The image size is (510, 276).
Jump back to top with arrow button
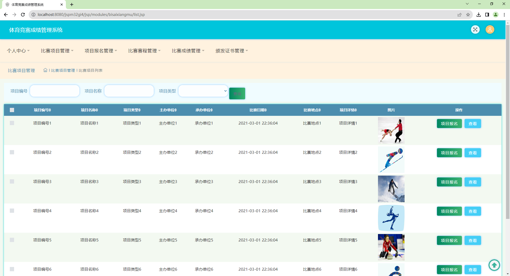494,265
